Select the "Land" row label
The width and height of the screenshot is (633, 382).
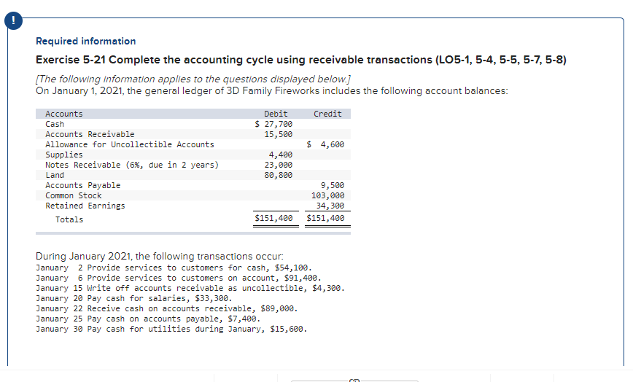55,175
